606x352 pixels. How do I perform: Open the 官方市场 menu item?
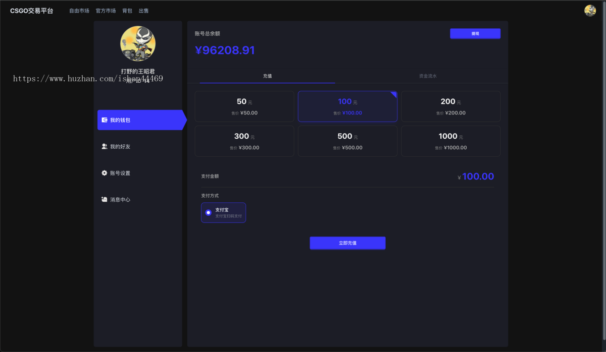(106, 11)
